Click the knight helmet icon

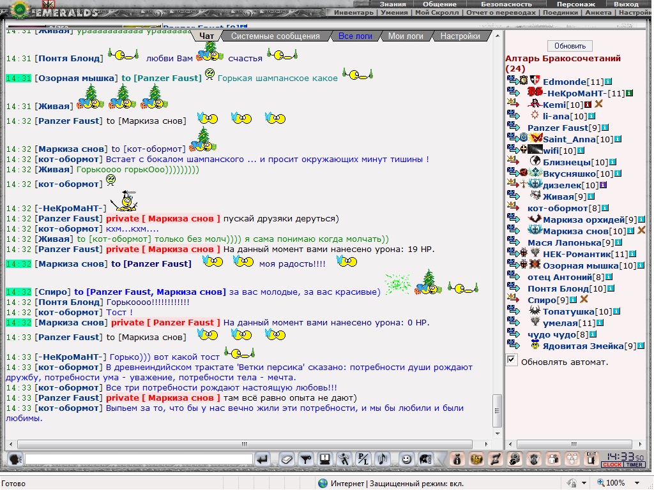(425, 459)
